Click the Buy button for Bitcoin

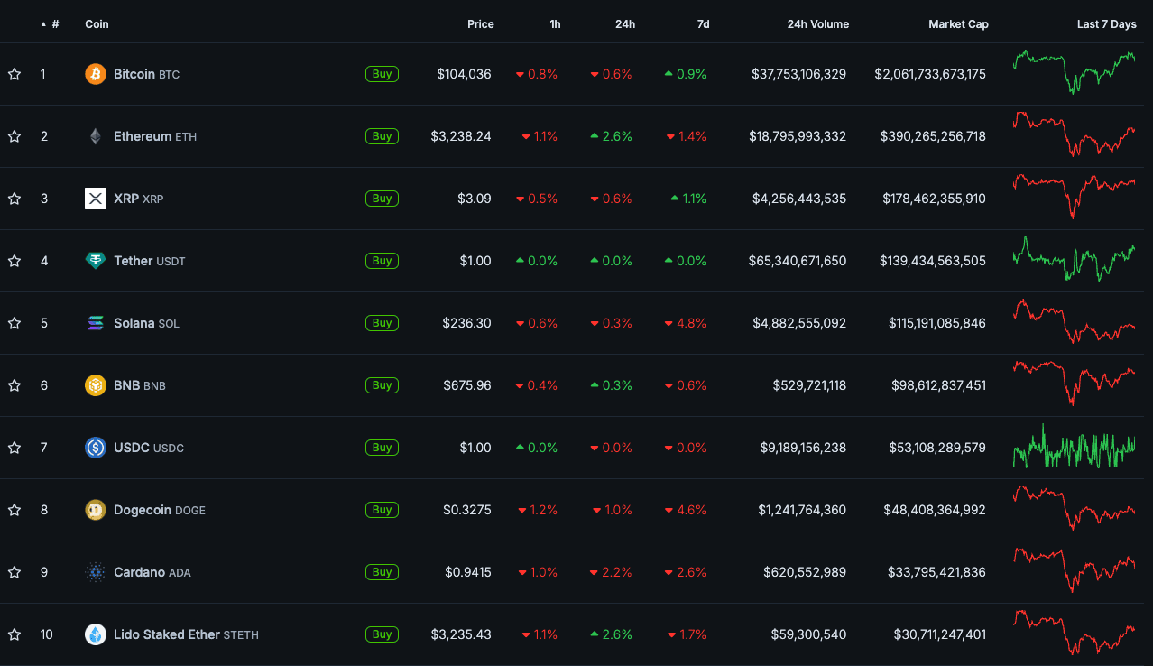tap(382, 74)
